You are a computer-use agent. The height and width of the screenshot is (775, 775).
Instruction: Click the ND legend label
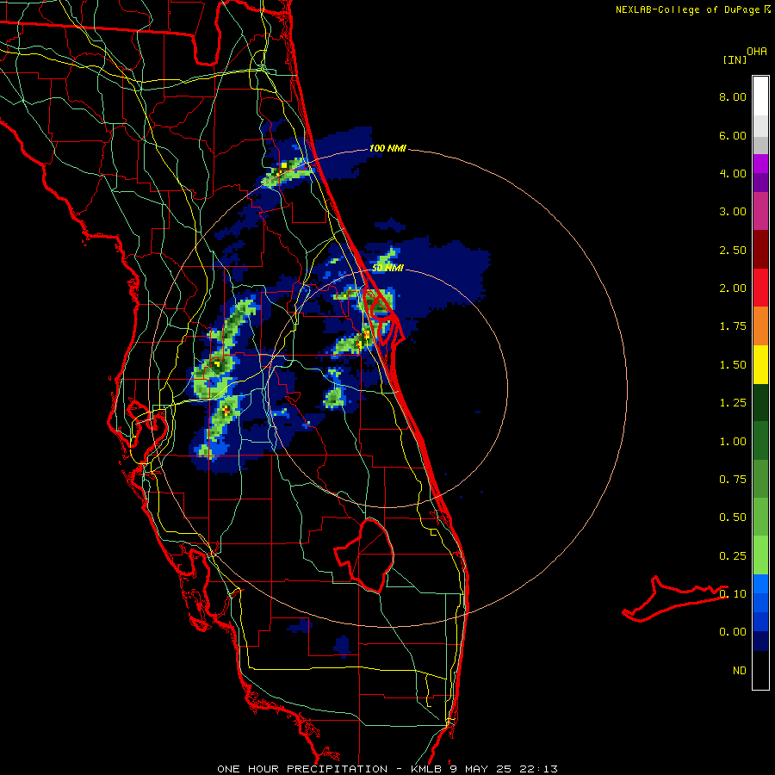[x=740, y=671]
